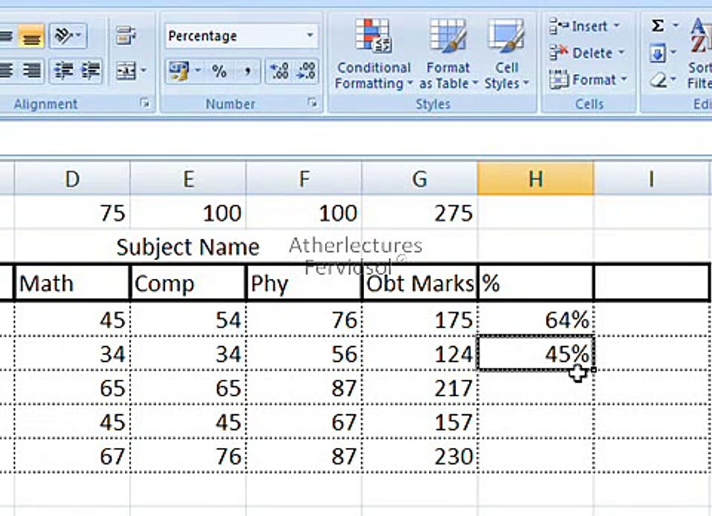Open Format as Table gallery
Image resolution: width=712 pixels, height=516 pixels.
[448, 53]
